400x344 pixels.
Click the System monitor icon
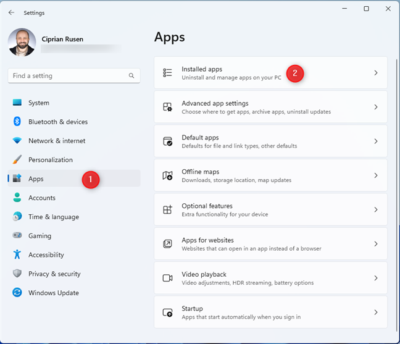(x=17, y=103)
